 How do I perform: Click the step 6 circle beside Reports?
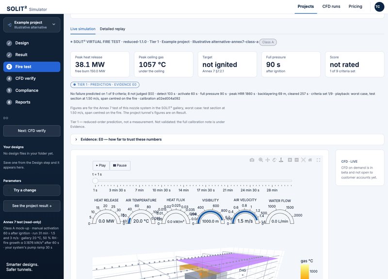coord(9,102)
